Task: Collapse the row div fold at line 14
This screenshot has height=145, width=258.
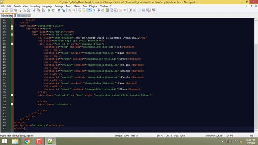Action: coord(12,29)
